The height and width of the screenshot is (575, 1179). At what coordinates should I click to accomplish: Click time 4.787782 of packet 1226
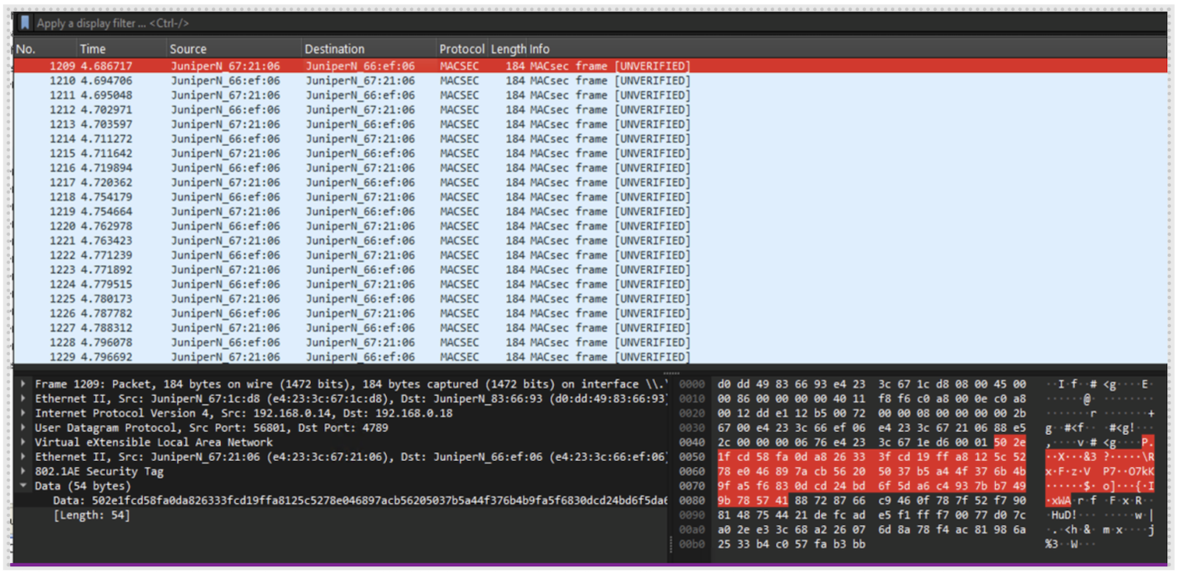tap(106, 314)
